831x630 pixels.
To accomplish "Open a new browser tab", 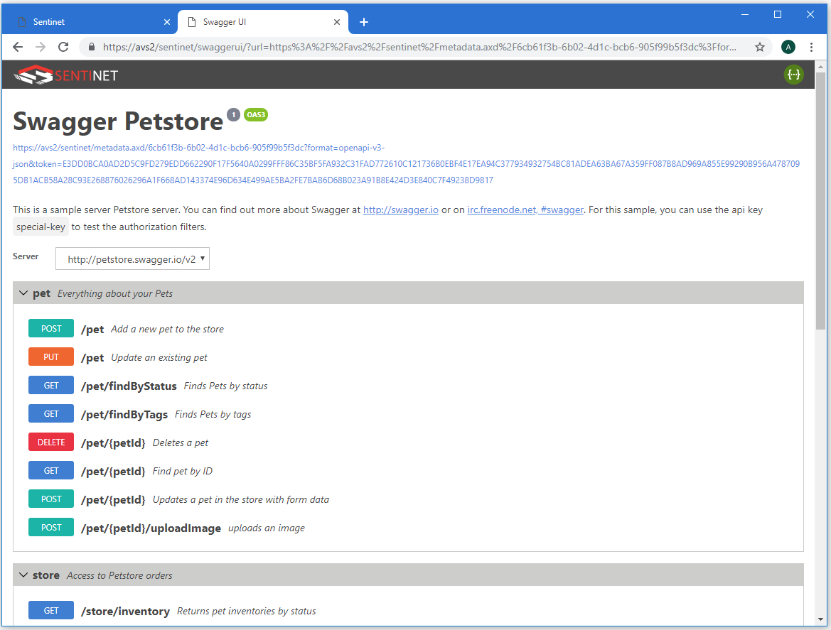I will coord(364,22).
